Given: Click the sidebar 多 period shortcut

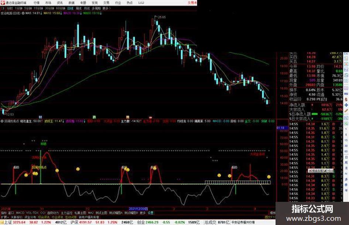Looking at the screenshot, I should [346, 179].
